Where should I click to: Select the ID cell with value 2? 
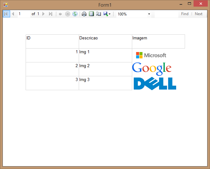click(52, 69)
